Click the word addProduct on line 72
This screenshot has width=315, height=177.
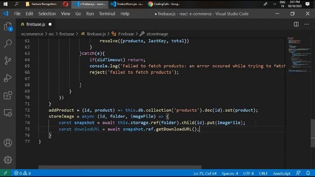[61, 110]
